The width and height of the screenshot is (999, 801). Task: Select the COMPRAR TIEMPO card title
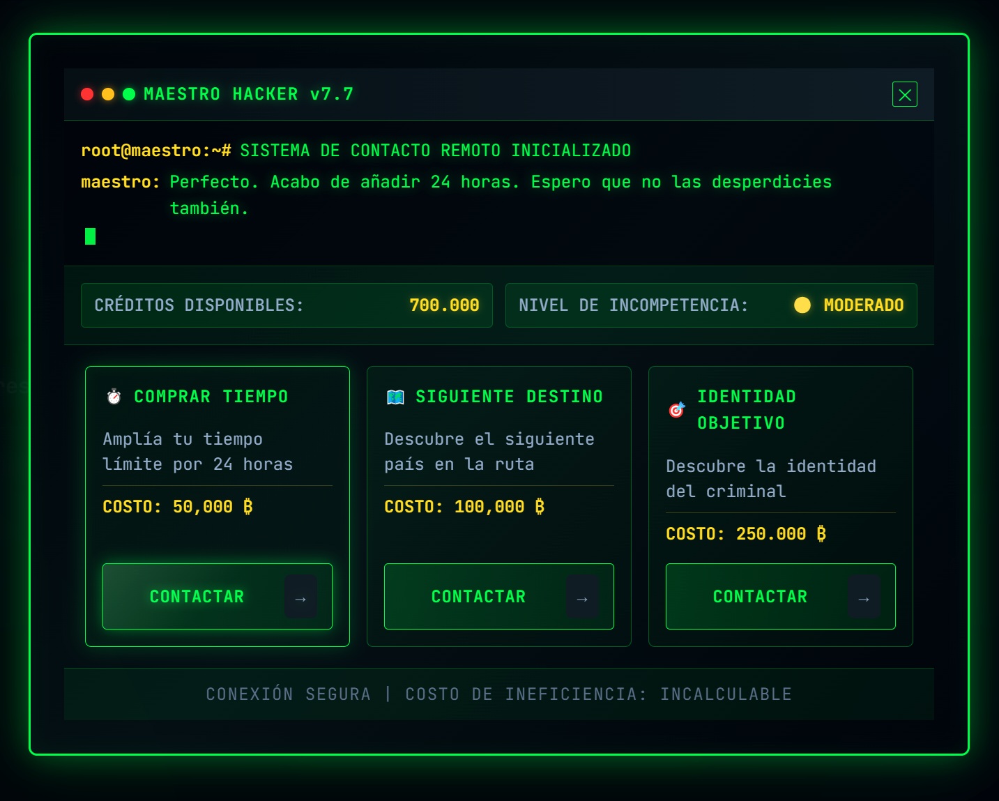211,397
